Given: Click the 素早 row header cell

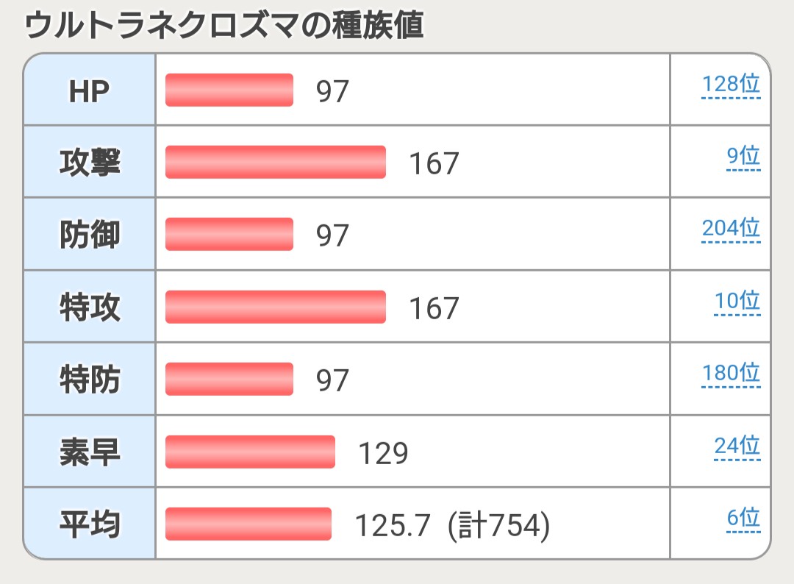Looking at the screenshot, I should tap(89, 452).
